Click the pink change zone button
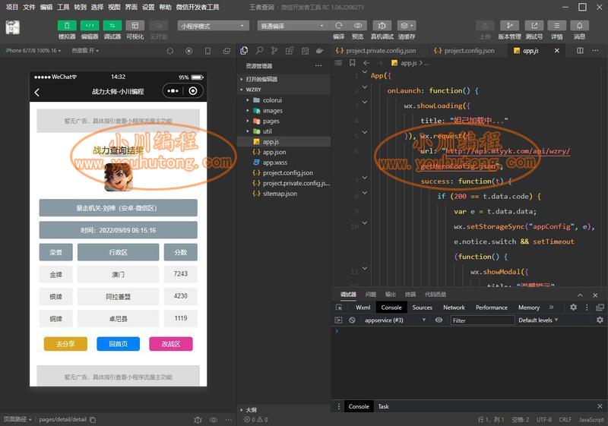The width and height of the screenshot is (608, 426). (x=171, y=344)
